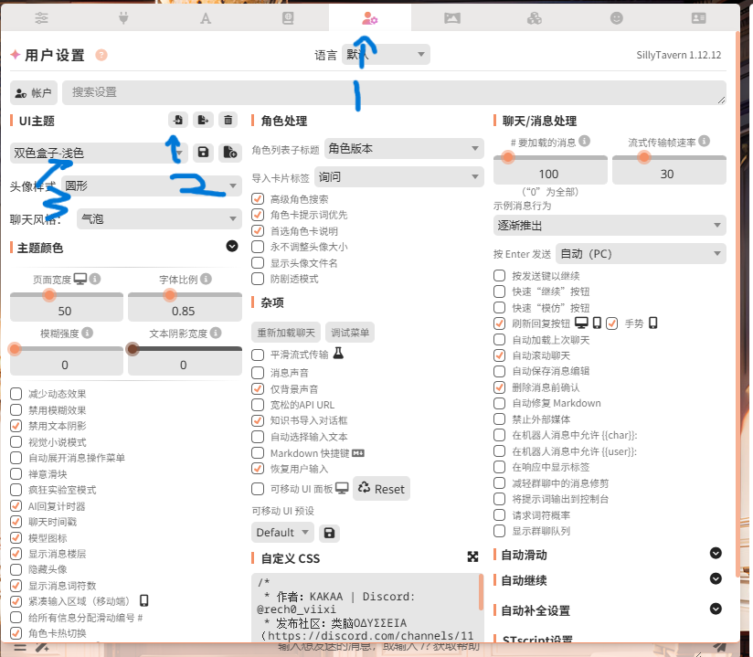Screen dimensions: 753x657
Task: Switch to the AI response sliders tab
Action: click(41, 17)
